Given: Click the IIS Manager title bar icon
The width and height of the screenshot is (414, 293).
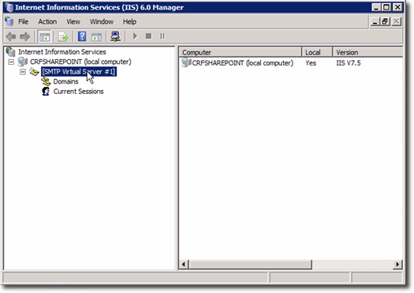Looking at the screenshot, I should click(x=9, y=7).
